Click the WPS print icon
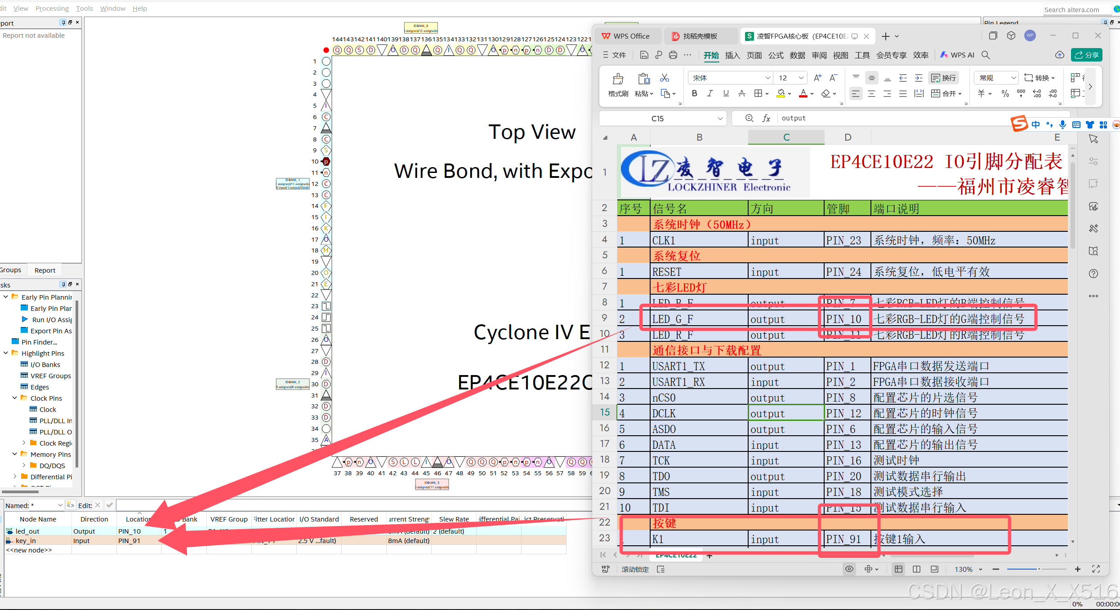The image size is (1120, 610). tap(673, 55)
